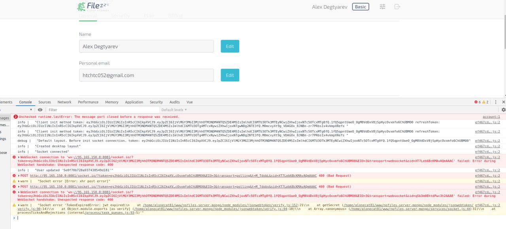Open the Default levels dropdown
506x229 pixels.
tap(174, 110)
